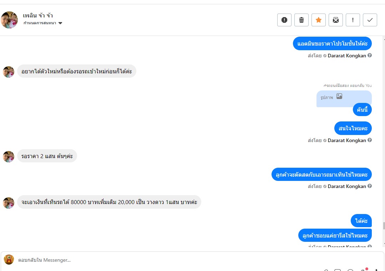
Task: Delete conversation with the trash icon
Action: [302, 20]
